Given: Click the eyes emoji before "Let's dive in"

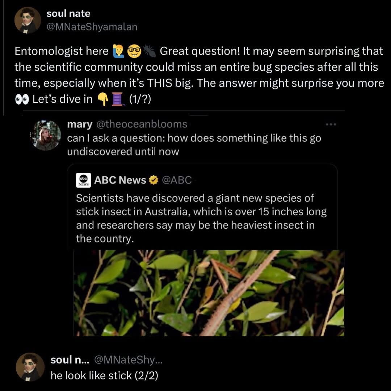Looking at the screenshot, I should pos(21,99).
